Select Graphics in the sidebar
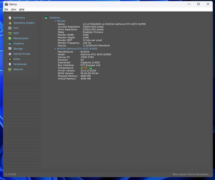Viewport: 215px width, 180px height. (x=18, y=44)
